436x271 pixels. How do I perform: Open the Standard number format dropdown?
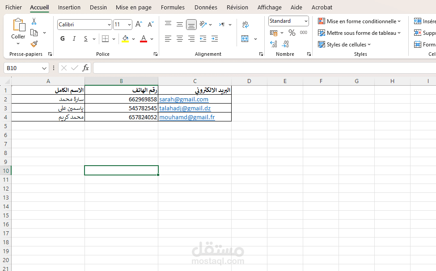point(306,21)
